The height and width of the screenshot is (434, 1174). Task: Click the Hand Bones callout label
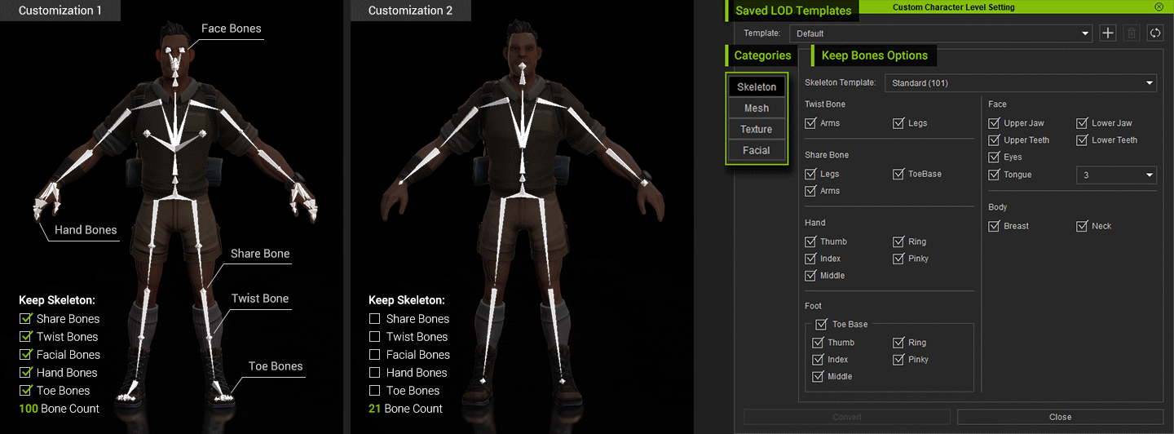86,230
